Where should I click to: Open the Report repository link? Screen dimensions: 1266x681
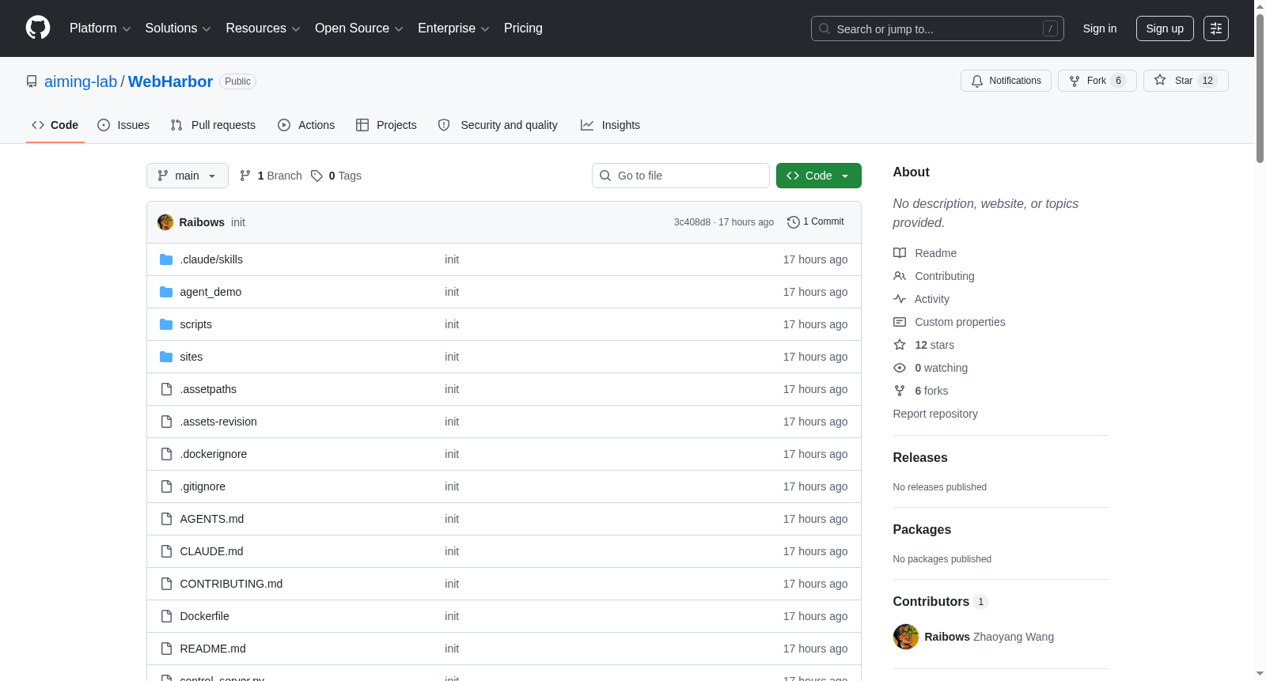pos(935,414)
